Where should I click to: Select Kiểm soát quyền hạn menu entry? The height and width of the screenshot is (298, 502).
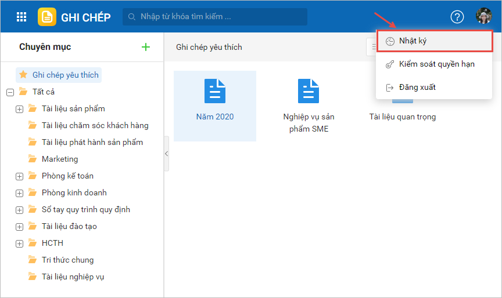pos(434,64)
